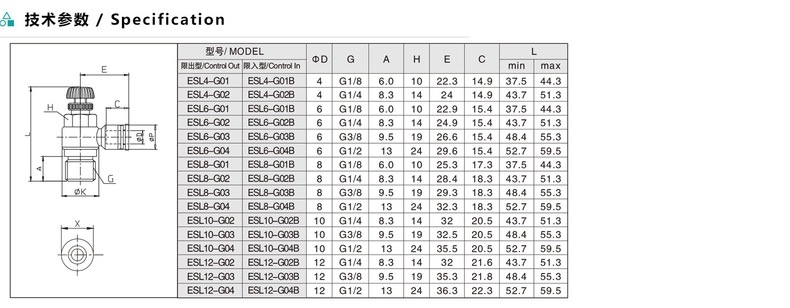The image size is (790, 308).
Task: Click the C column header
Action: (x=482, y=59)
